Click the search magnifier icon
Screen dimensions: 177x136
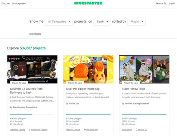click(x=165, y=3)
